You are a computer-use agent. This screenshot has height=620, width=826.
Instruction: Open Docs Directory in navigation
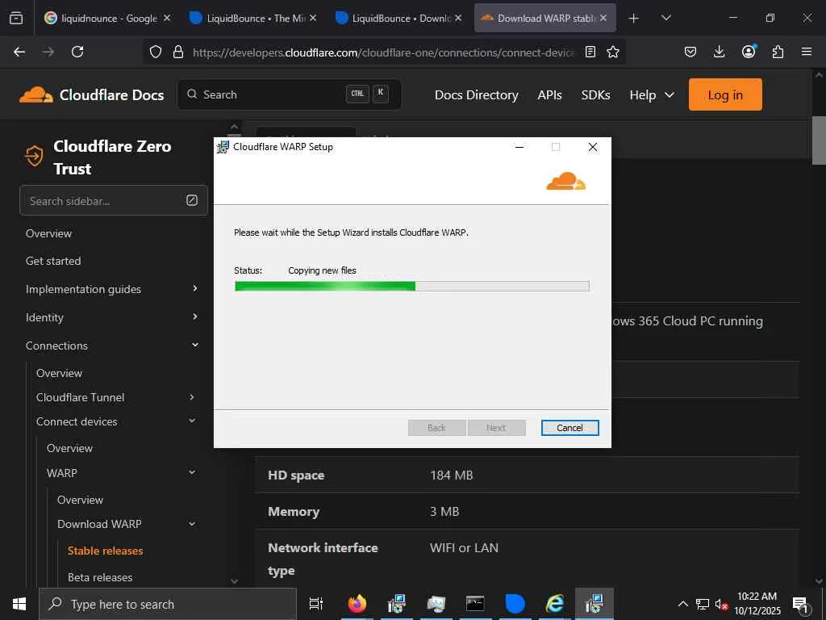tap(476, 95)
